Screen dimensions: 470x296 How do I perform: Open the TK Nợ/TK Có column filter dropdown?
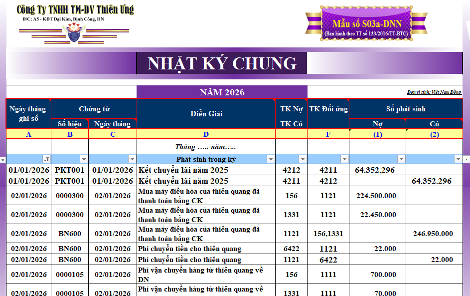point(303,159)
